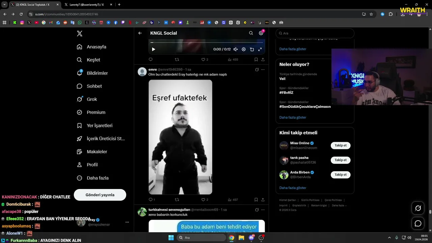Image resolution: width=432 pixels, height=243 pixels.
Task: Click the X logo in the sidebar
Action: coord(80,33)
